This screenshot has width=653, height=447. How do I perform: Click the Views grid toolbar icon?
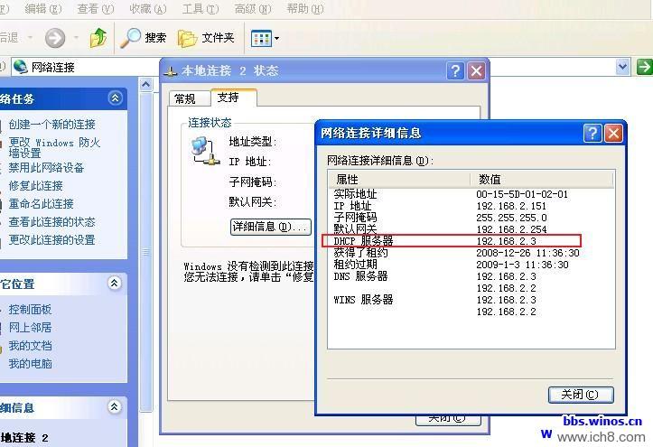coord(259,38)
